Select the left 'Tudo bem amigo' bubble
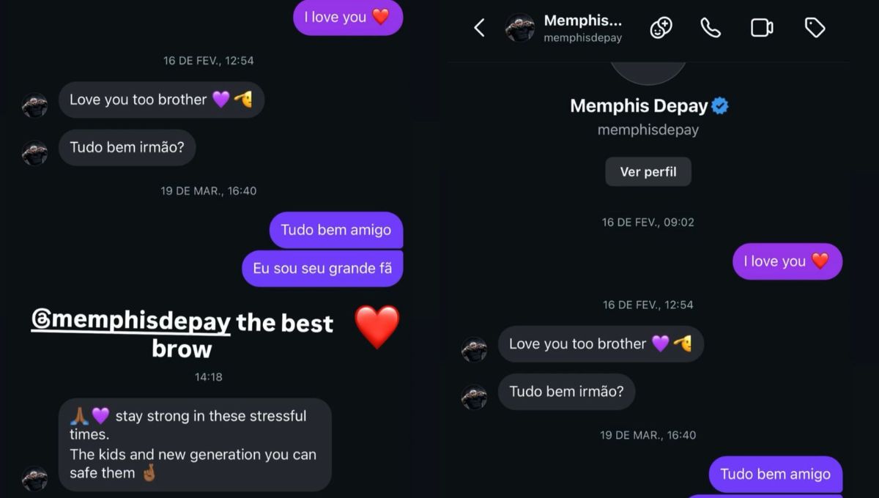This screenshot has width=879, height=498. 336,230
